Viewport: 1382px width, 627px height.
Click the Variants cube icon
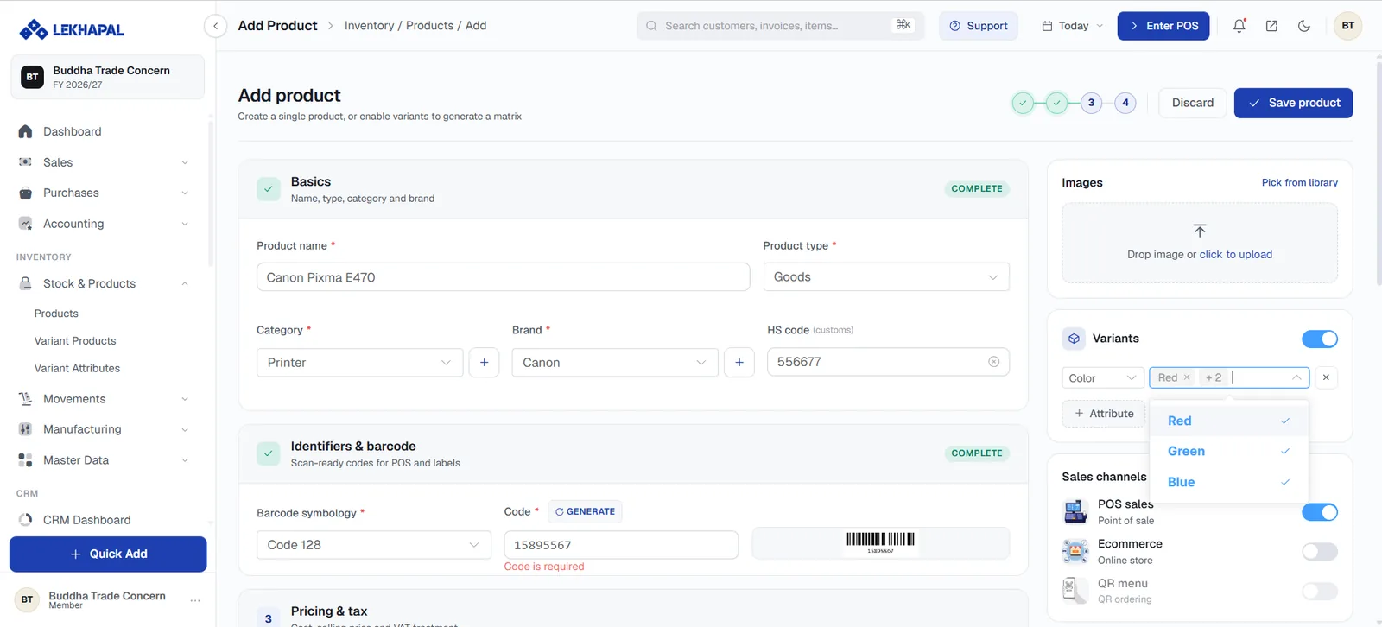click(x=1074, y=339)
